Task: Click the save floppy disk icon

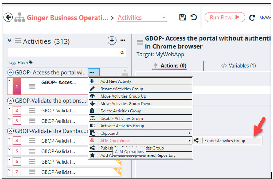Action: pyautogui.click(x=183, y=17)
